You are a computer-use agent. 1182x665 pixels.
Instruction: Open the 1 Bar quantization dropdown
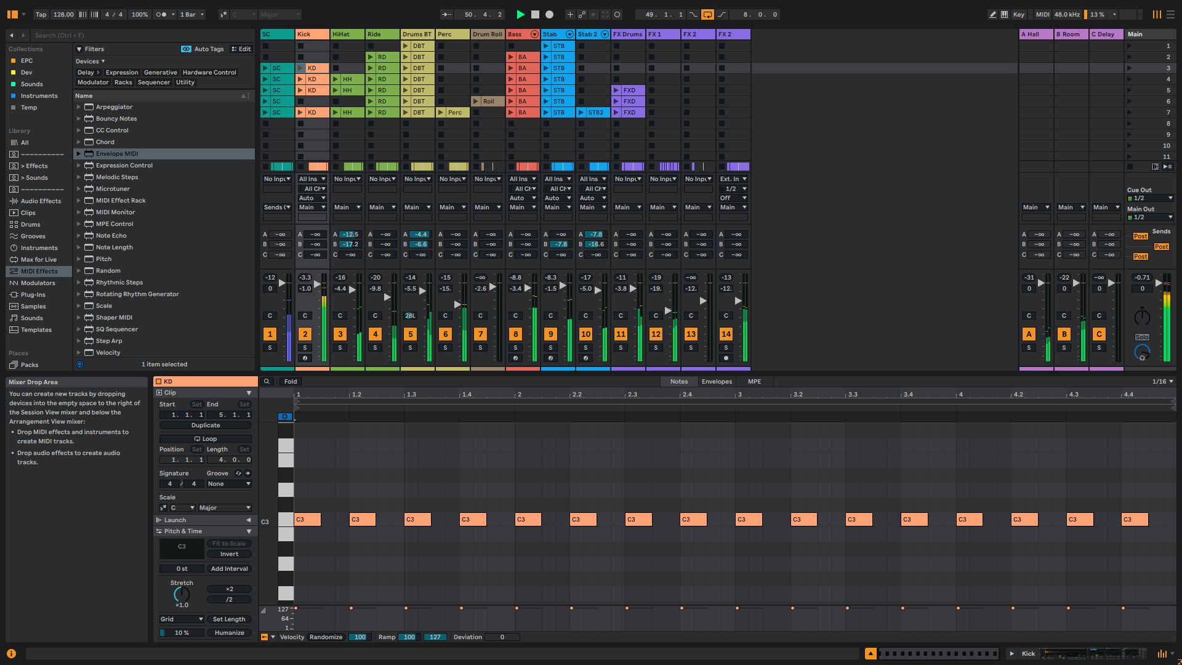(192, 14)
